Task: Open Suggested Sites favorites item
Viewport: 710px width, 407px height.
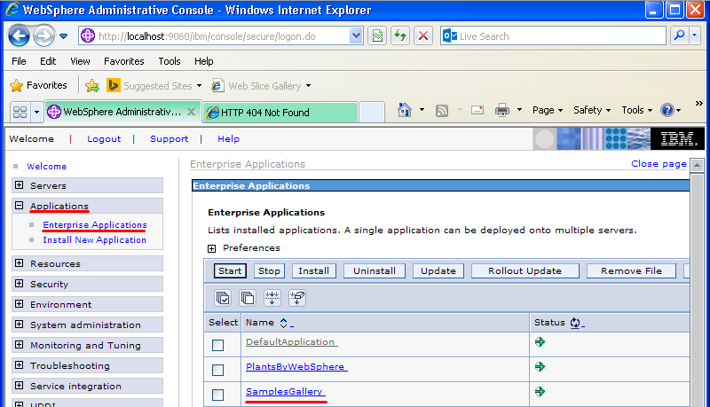Action: 154,85
